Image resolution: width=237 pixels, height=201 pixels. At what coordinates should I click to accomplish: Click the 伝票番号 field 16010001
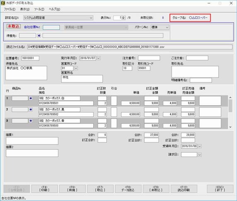[30, 58]
